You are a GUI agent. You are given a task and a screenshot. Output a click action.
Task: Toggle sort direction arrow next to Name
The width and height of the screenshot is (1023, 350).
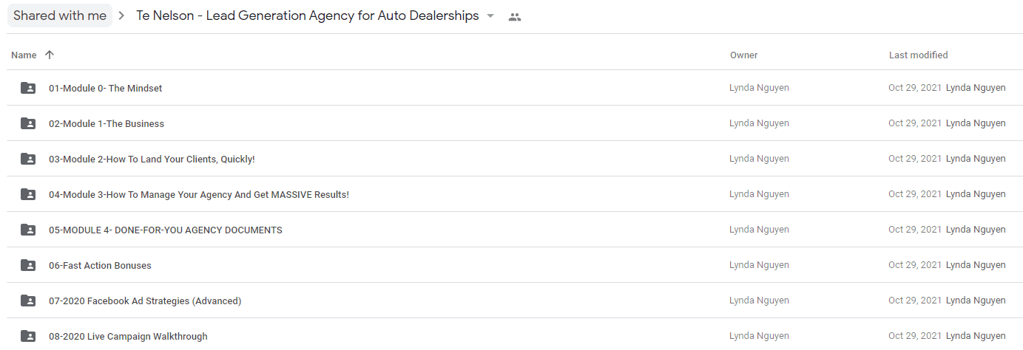pyautogui.click(x=50, y=55)
